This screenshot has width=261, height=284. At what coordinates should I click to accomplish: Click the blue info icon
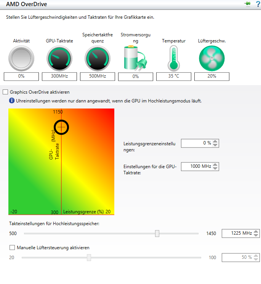coord(12,101)
